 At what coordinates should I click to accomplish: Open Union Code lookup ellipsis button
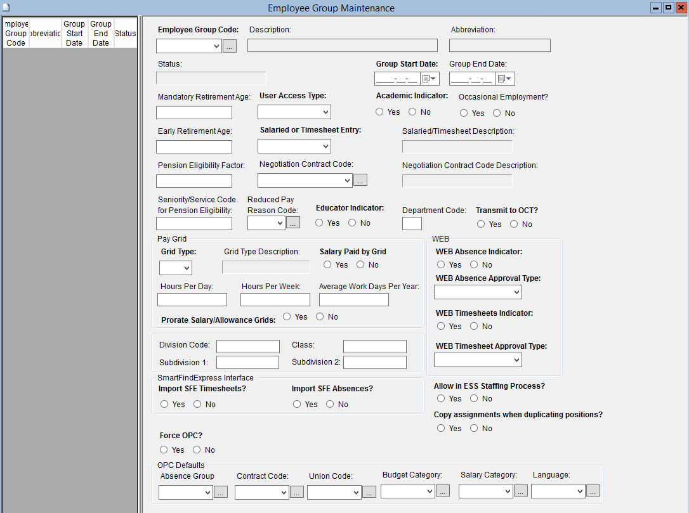click(x=369, y=491)
